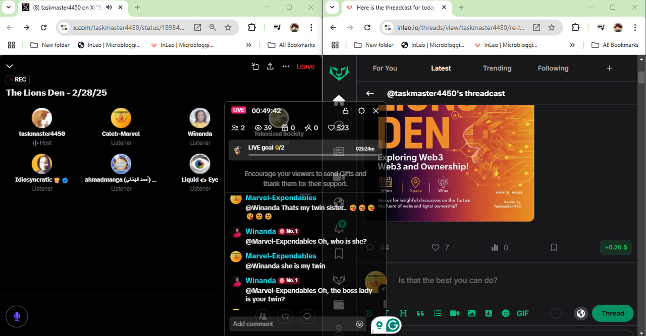This screenshot has width=646, height=336.
Task: Add an image to the thread
Action: [471, 313]
